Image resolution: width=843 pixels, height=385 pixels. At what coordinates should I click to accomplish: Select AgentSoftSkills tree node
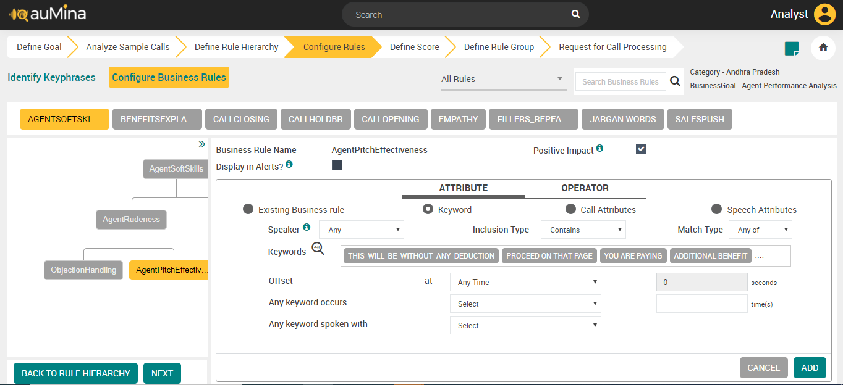(176, 168)
